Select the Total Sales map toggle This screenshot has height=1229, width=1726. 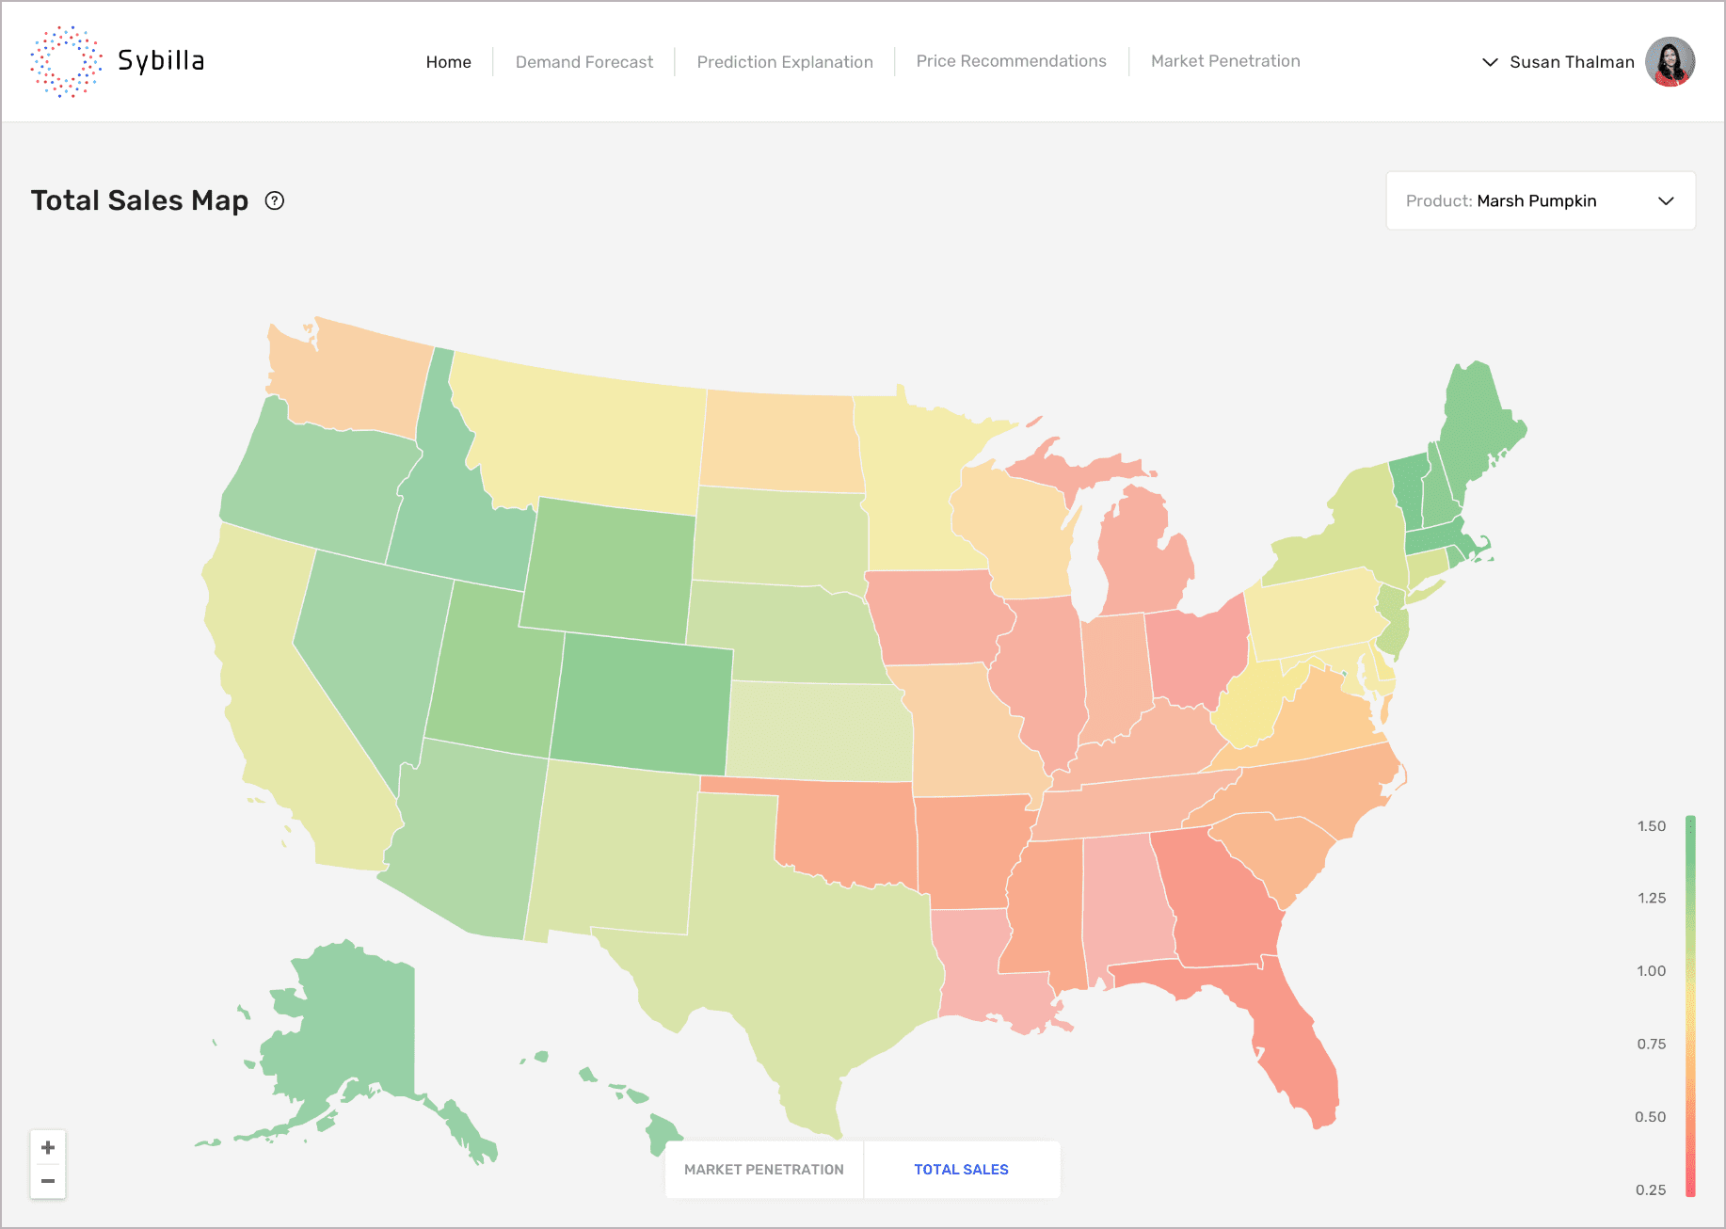coord(961,1170)
